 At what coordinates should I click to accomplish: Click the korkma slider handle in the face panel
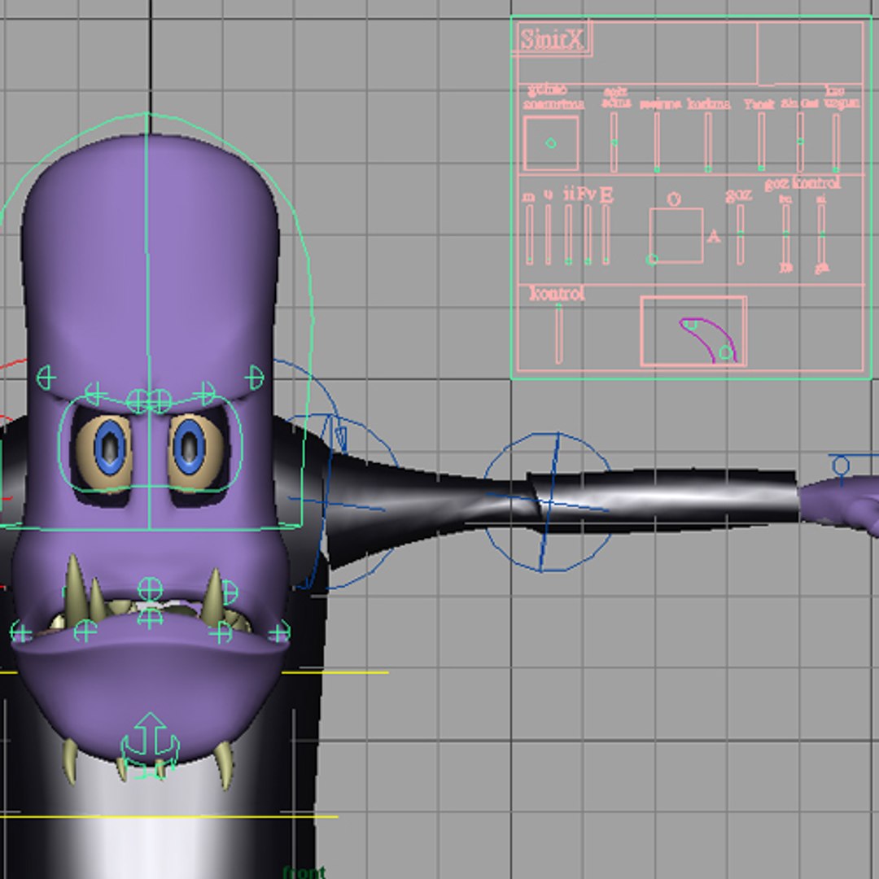[709, 168]
